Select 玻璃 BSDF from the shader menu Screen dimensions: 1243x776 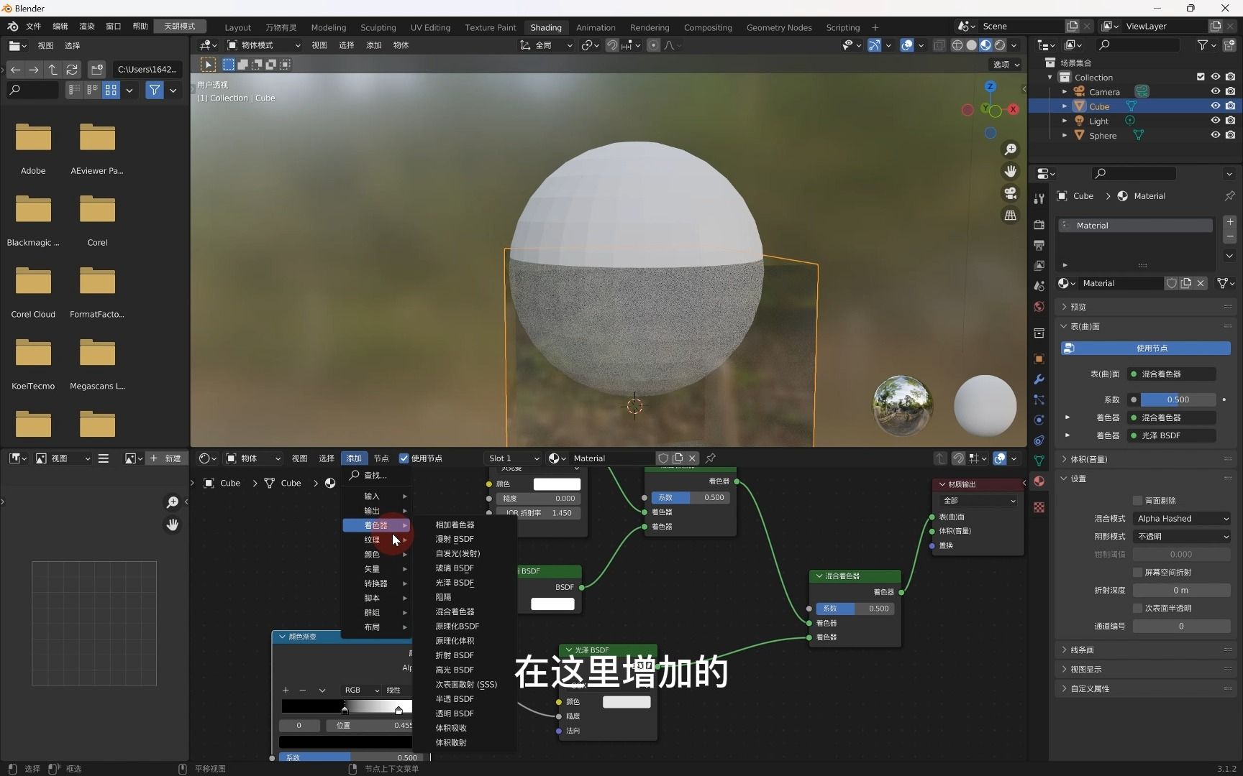click(454, 568)
